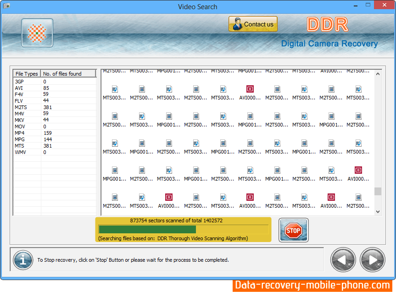Go to the previous step arrow button

coord(343,260)
